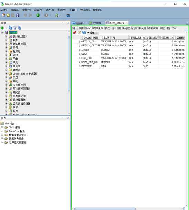Open the View (查看) menu

27,10
